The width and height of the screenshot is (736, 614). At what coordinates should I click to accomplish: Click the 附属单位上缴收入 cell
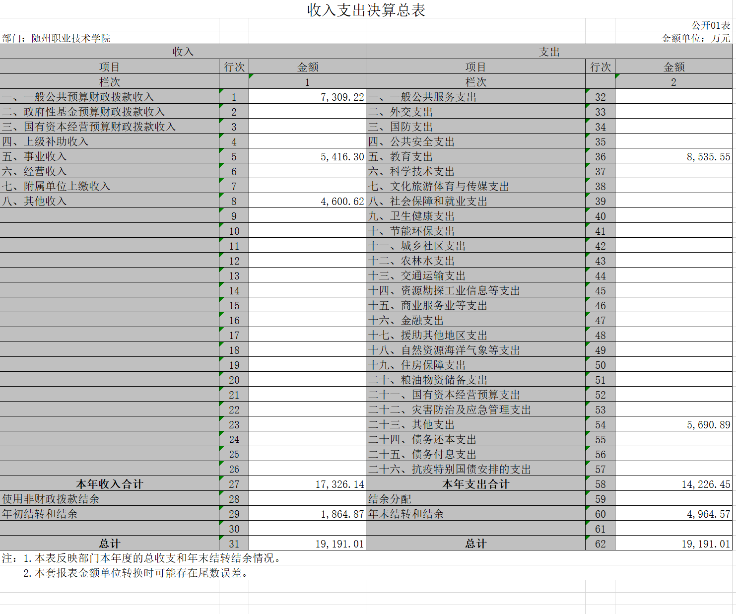(x=110, y=186)
